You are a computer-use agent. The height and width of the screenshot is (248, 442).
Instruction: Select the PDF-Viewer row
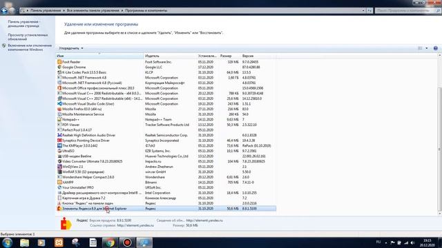[x=166, y=125]
